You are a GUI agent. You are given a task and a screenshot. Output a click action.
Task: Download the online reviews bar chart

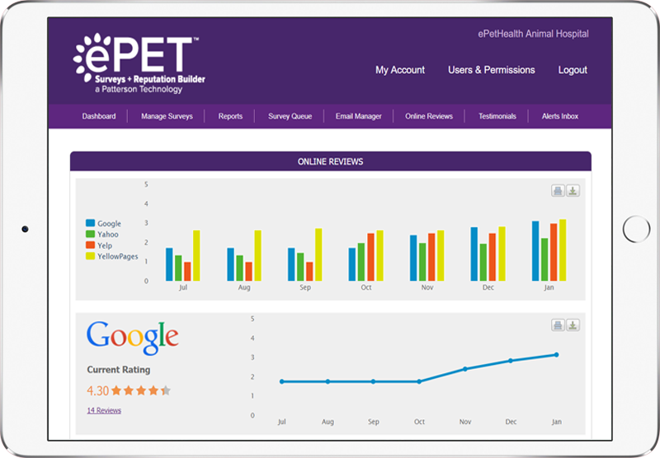[573, 191]
